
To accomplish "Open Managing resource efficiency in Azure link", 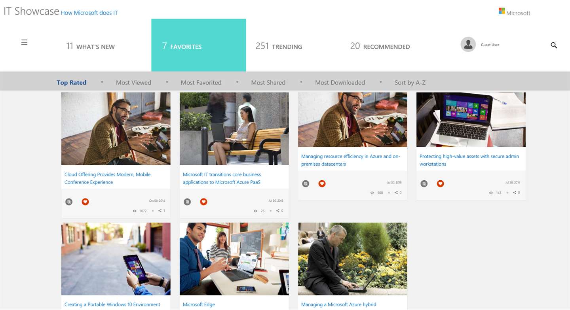I will pyautogui.click(x=351, y=160).
